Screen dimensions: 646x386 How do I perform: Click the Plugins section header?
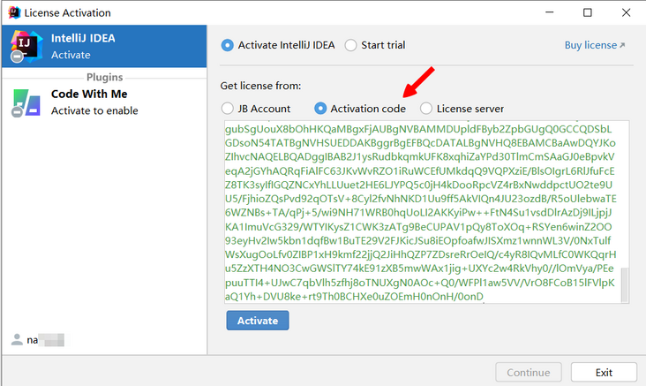coord(105,77)
